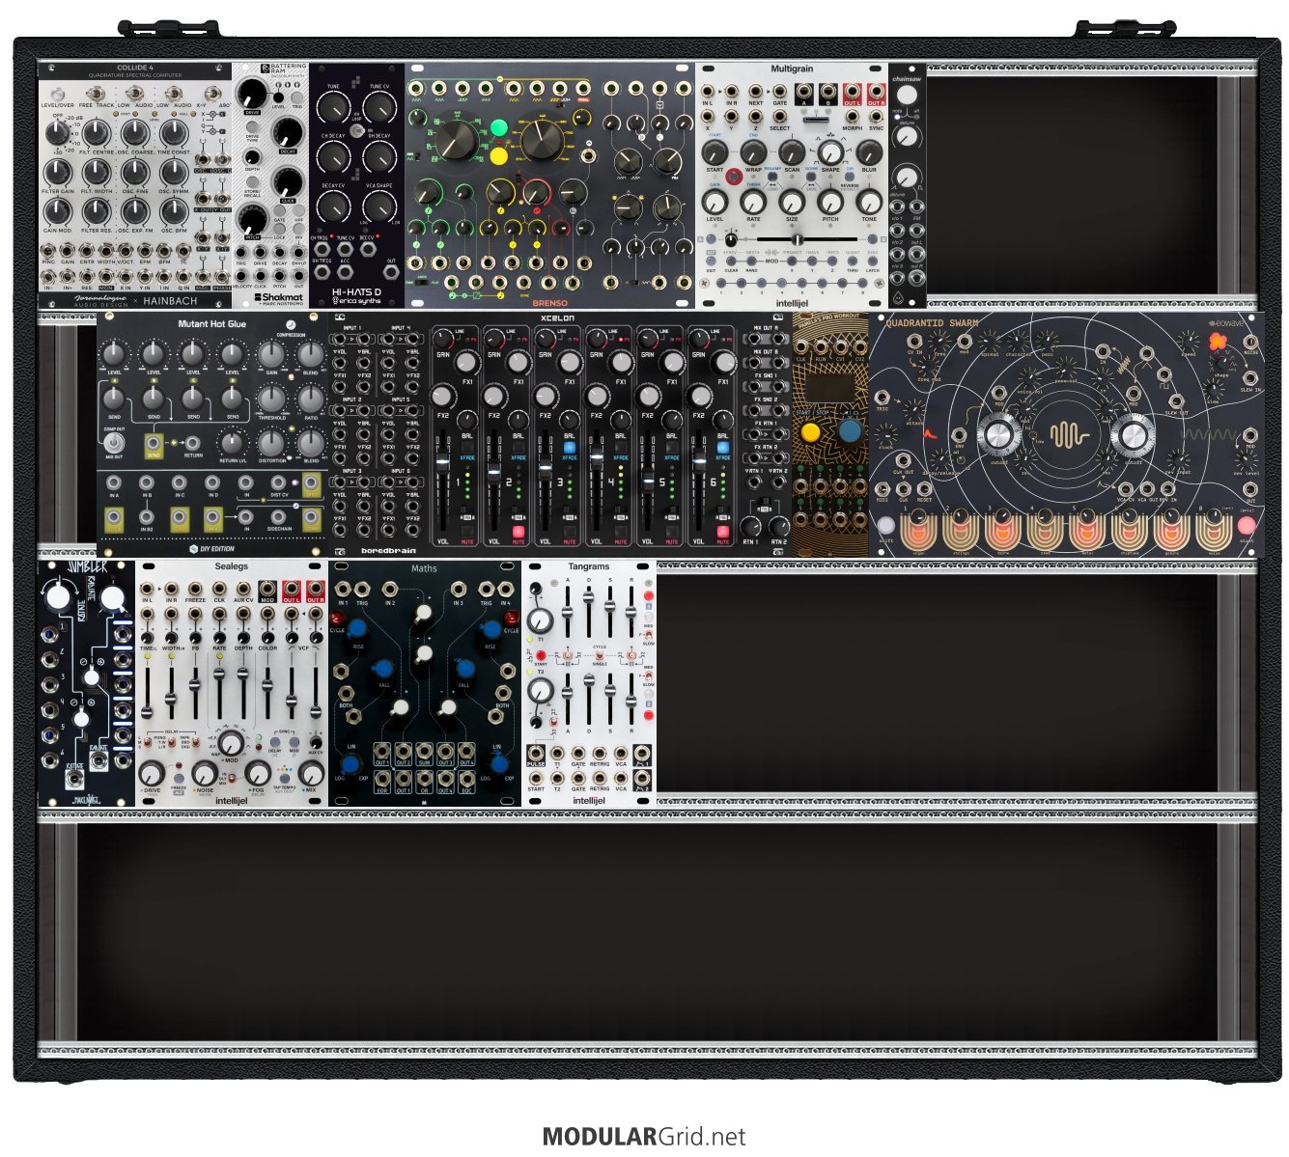Select the Quadrantid Swarm module
Viewport: 1289px width, 1157px height.
[x=1067, y=435]
